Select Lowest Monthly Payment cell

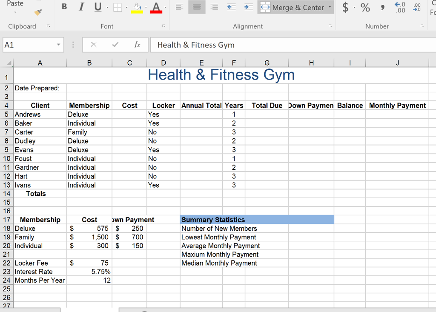(x=219, y=237)
